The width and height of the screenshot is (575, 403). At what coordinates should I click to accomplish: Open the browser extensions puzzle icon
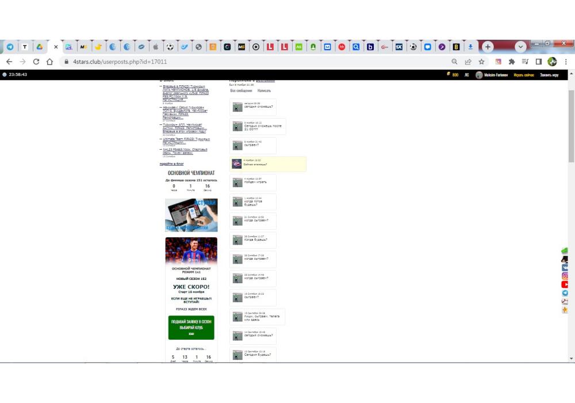point(512,62)
